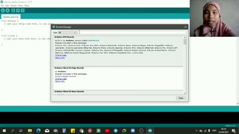The image size is (239, 134).
Task: Open taskbar Search magnifier
Action: point(13,131)
